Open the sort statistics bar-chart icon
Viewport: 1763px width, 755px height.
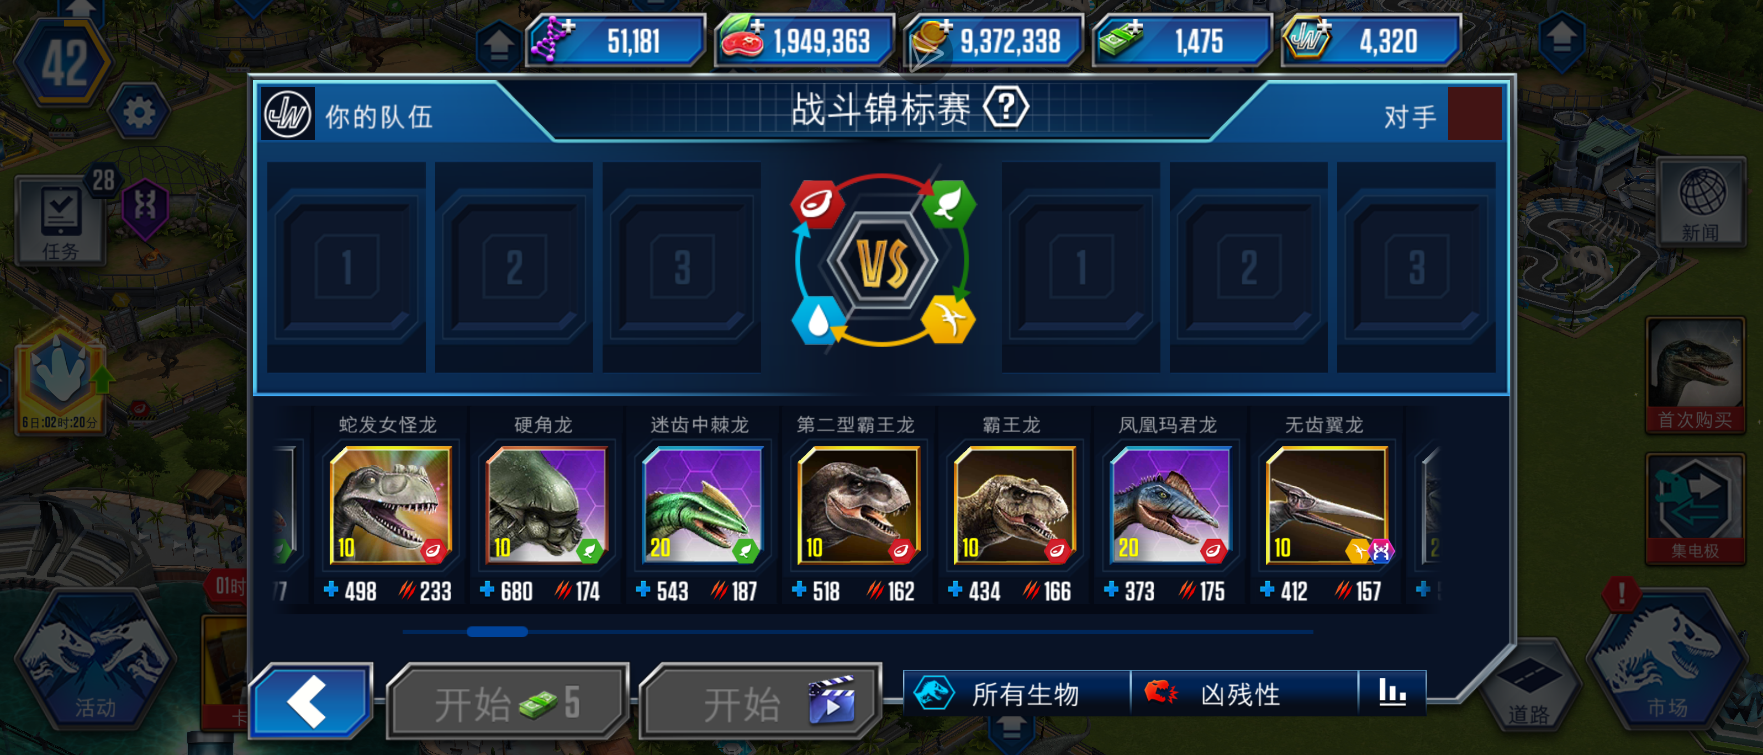(1392, 693)
